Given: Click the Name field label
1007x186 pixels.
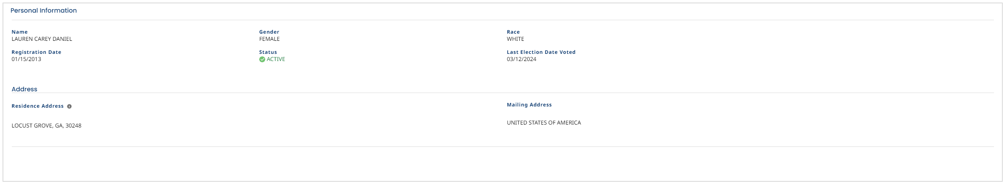Looking at the screenshot, I should coord(19,32).
